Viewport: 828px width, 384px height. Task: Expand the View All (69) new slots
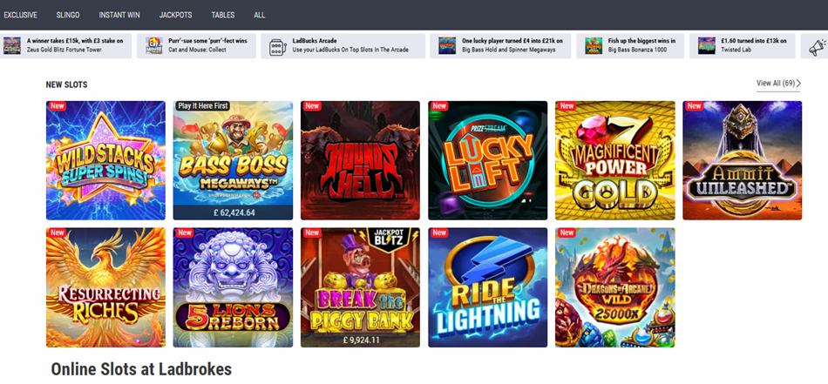(778, 84)
